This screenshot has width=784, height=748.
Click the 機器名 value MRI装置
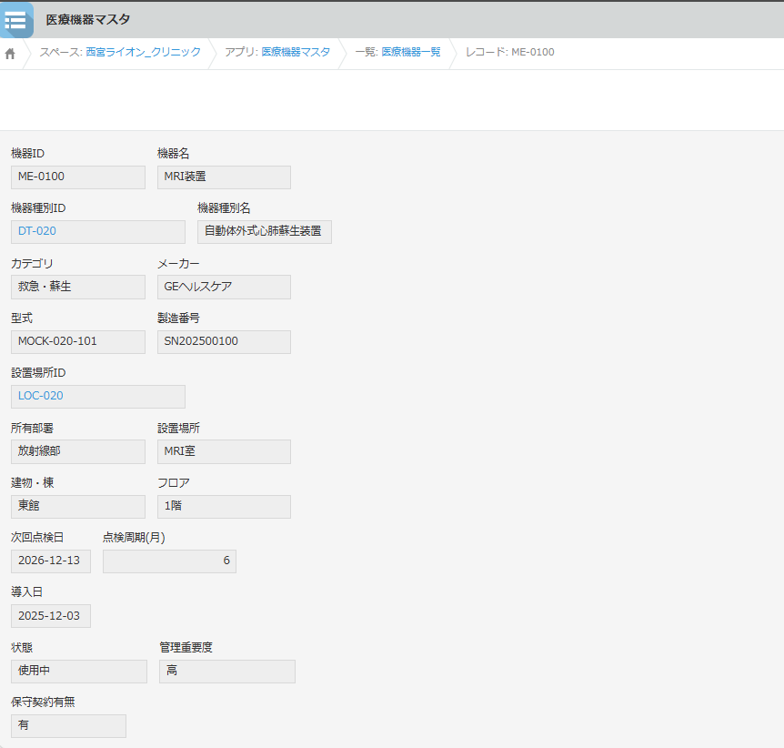224,177
